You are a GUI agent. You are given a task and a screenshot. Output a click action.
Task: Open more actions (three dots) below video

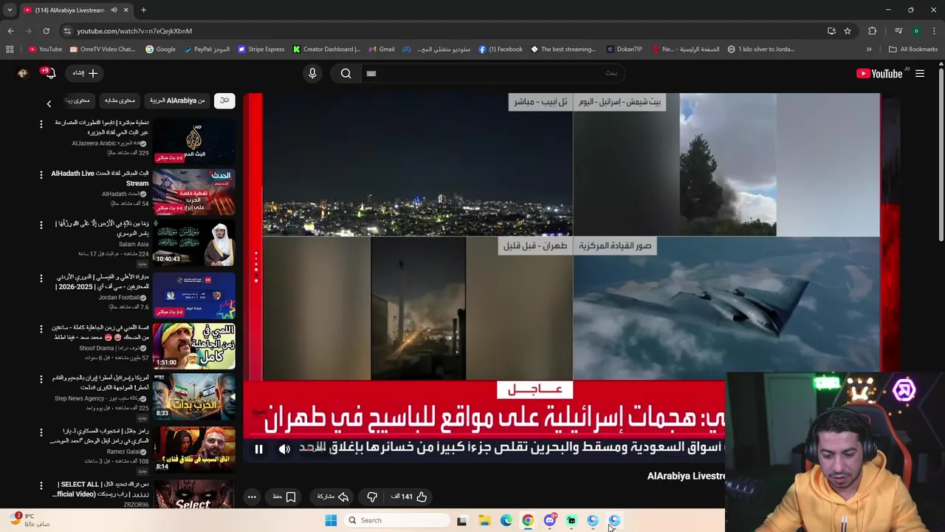coord(252,497)
